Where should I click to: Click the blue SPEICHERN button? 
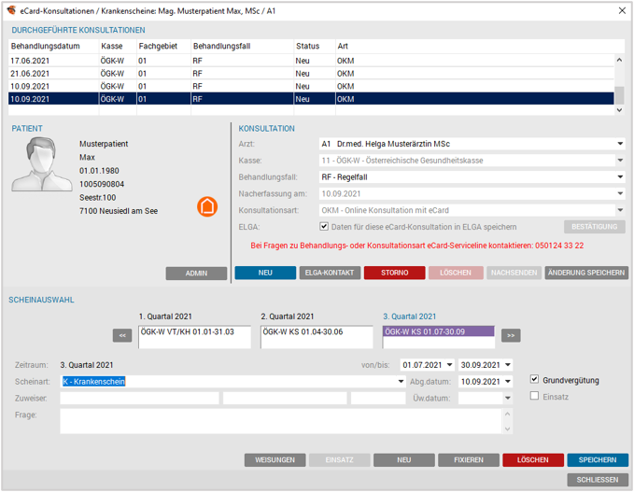pyautogui.click(x=598, y=460)
